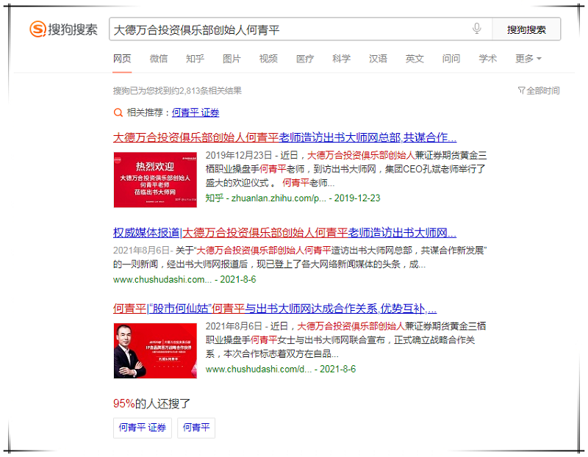588x457 pixels.
Task: Select the 图片 tab
Action: point(232,59)
